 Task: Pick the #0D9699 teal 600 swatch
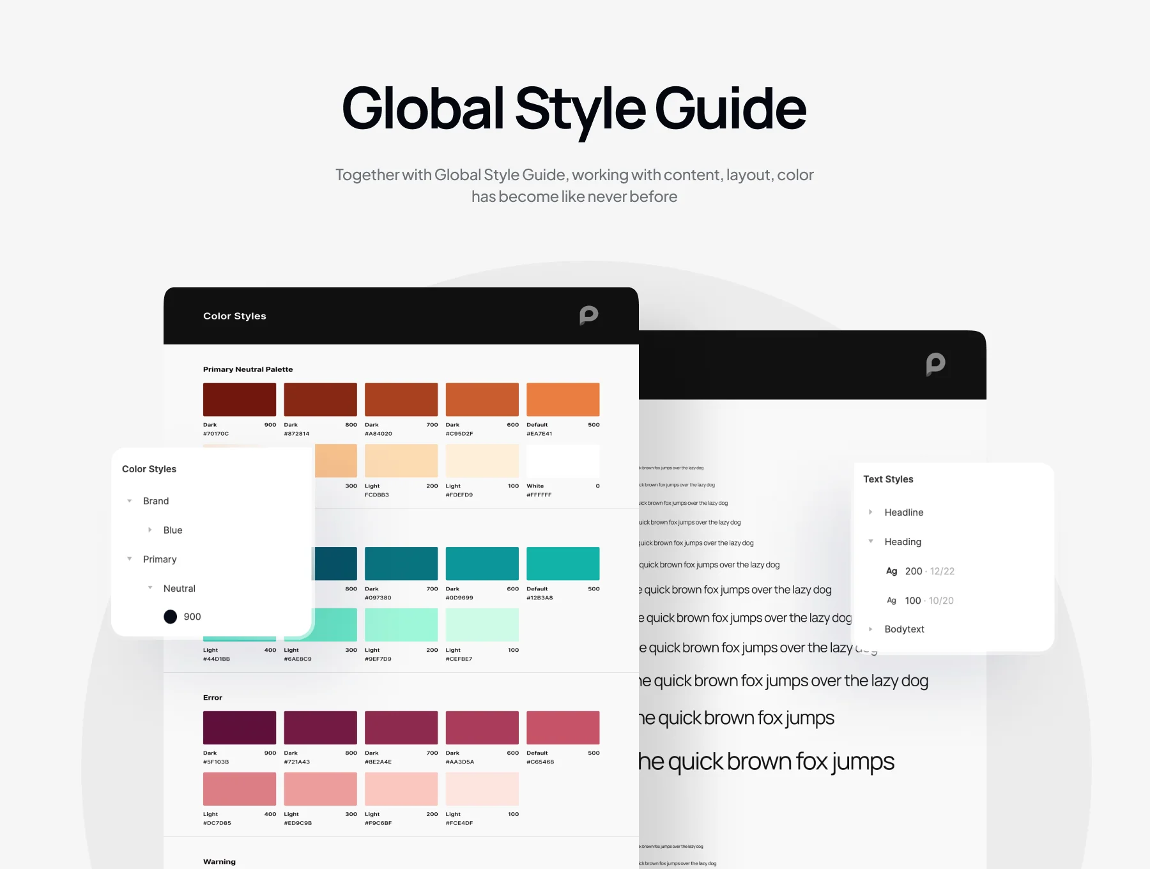tap(482, 564)
